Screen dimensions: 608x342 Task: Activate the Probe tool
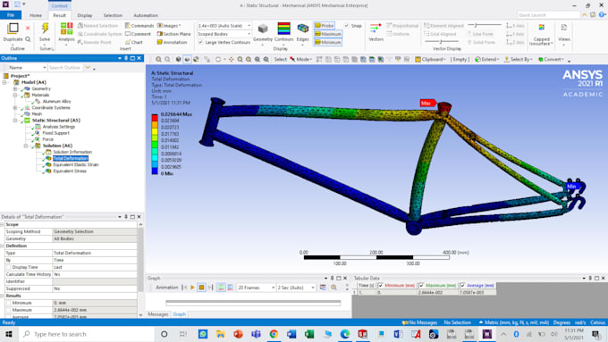(x=325, y=26)
